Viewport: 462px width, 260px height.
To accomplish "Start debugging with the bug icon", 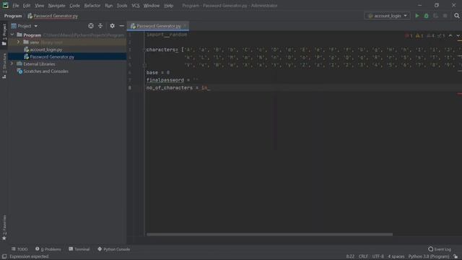I will click(427, 16).
